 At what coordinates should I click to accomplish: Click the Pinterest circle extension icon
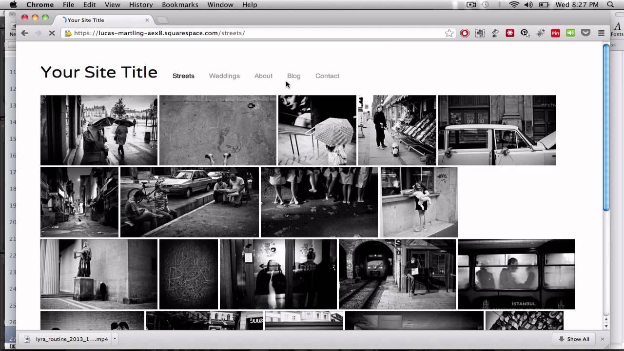525,33
